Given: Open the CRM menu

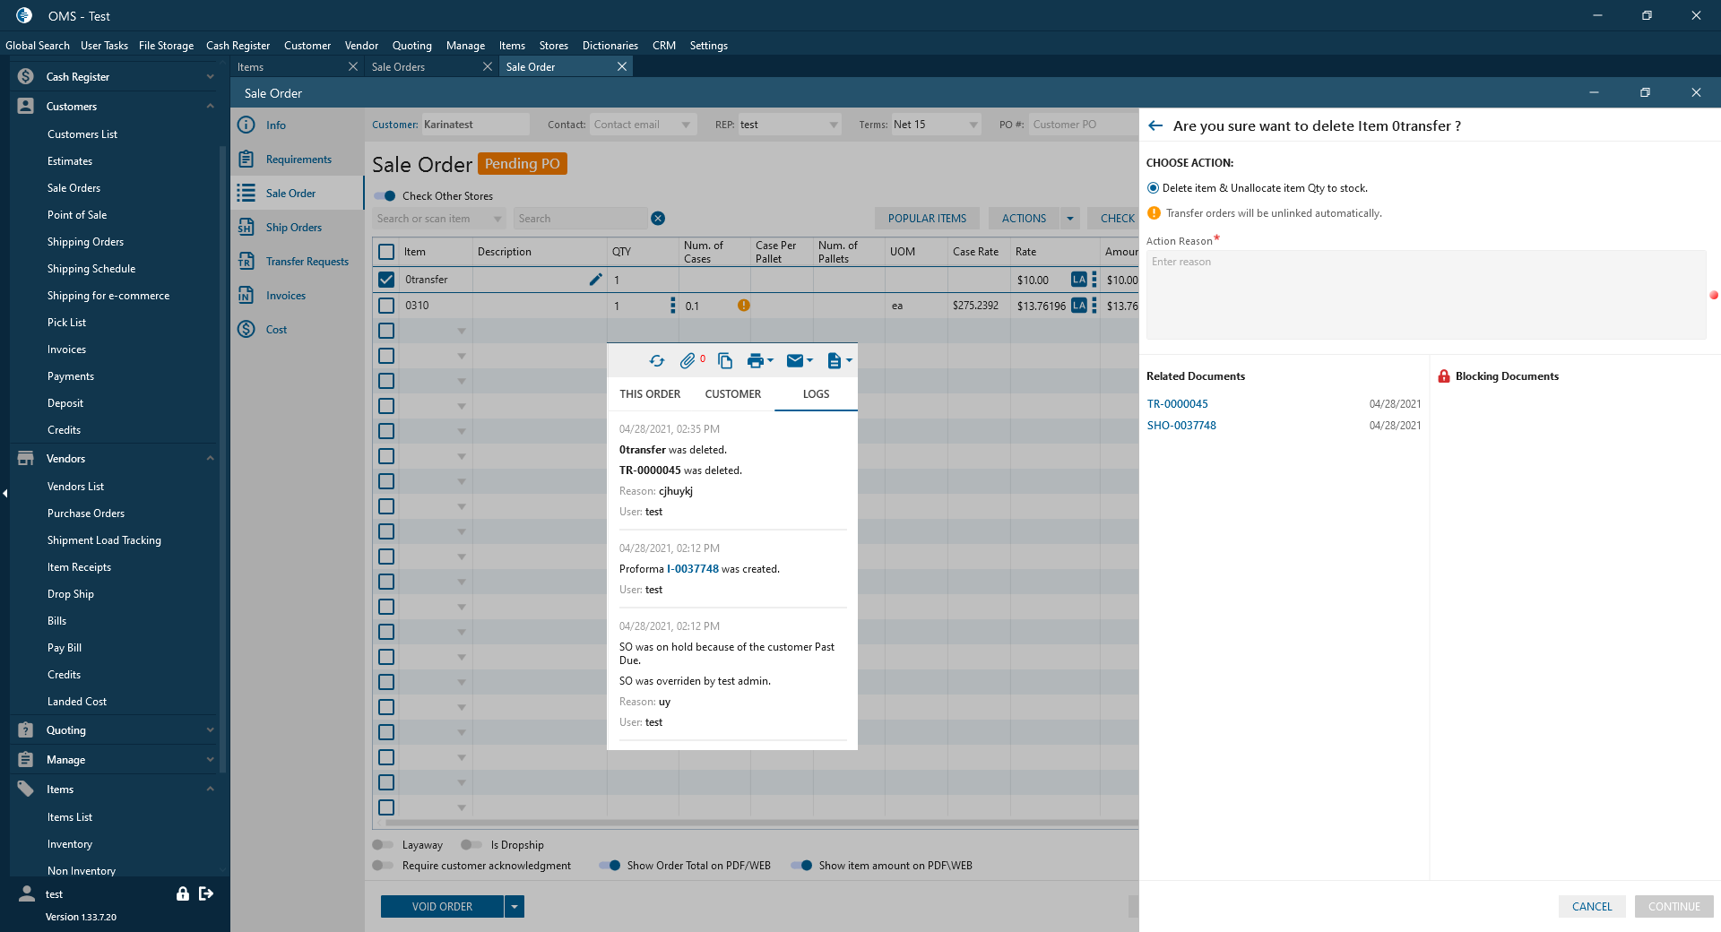Looking at the screenshot, I should coord(664,46).
